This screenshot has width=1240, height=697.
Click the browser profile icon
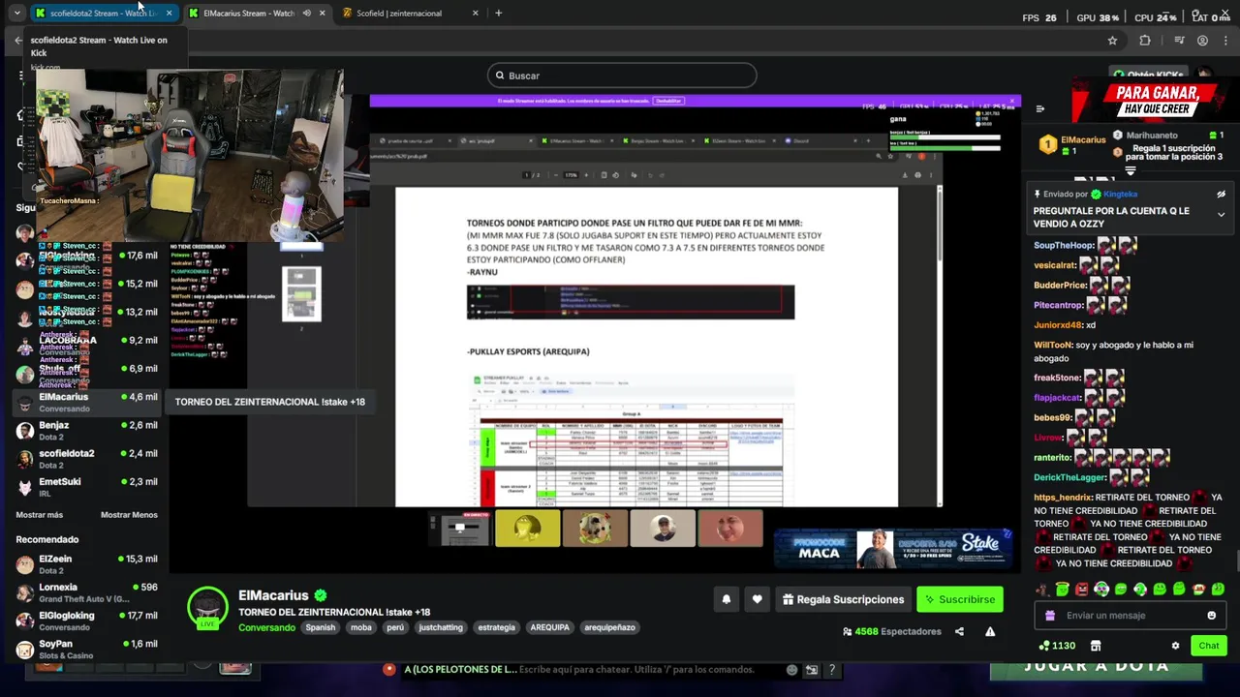point(1202,41)
